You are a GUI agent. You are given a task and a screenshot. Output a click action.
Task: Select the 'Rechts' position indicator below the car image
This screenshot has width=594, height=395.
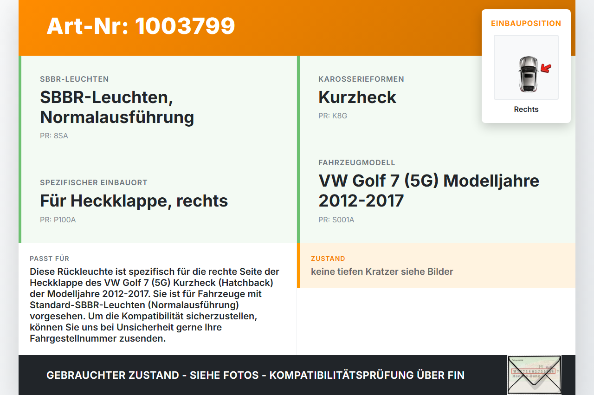[x=526, y=109]
